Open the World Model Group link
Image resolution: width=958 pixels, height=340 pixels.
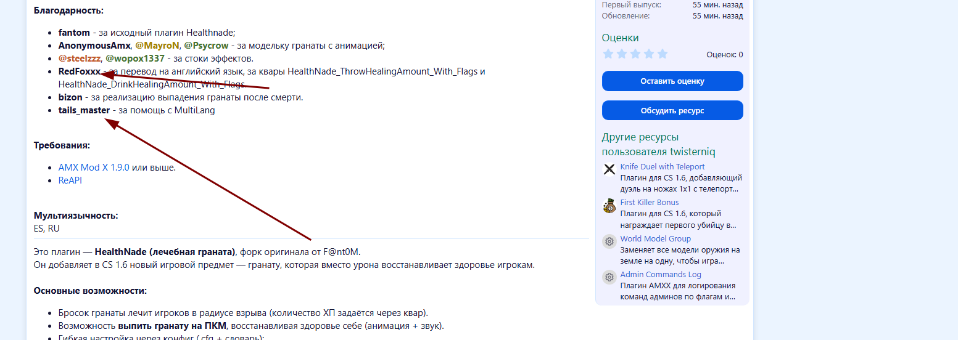[656, 238]
